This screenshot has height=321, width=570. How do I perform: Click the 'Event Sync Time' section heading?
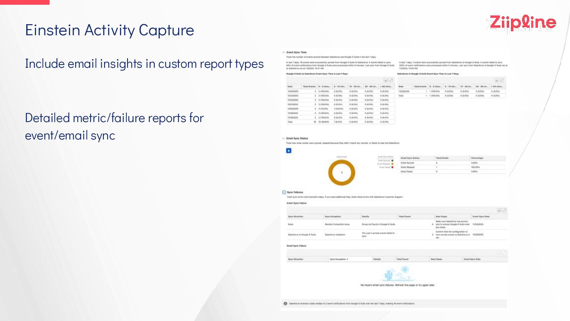click(x=296, y=52)
